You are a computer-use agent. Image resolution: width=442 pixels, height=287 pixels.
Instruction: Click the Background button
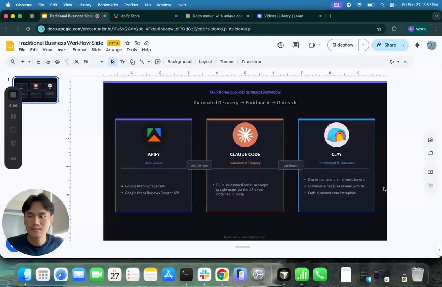tap(180, 62)
